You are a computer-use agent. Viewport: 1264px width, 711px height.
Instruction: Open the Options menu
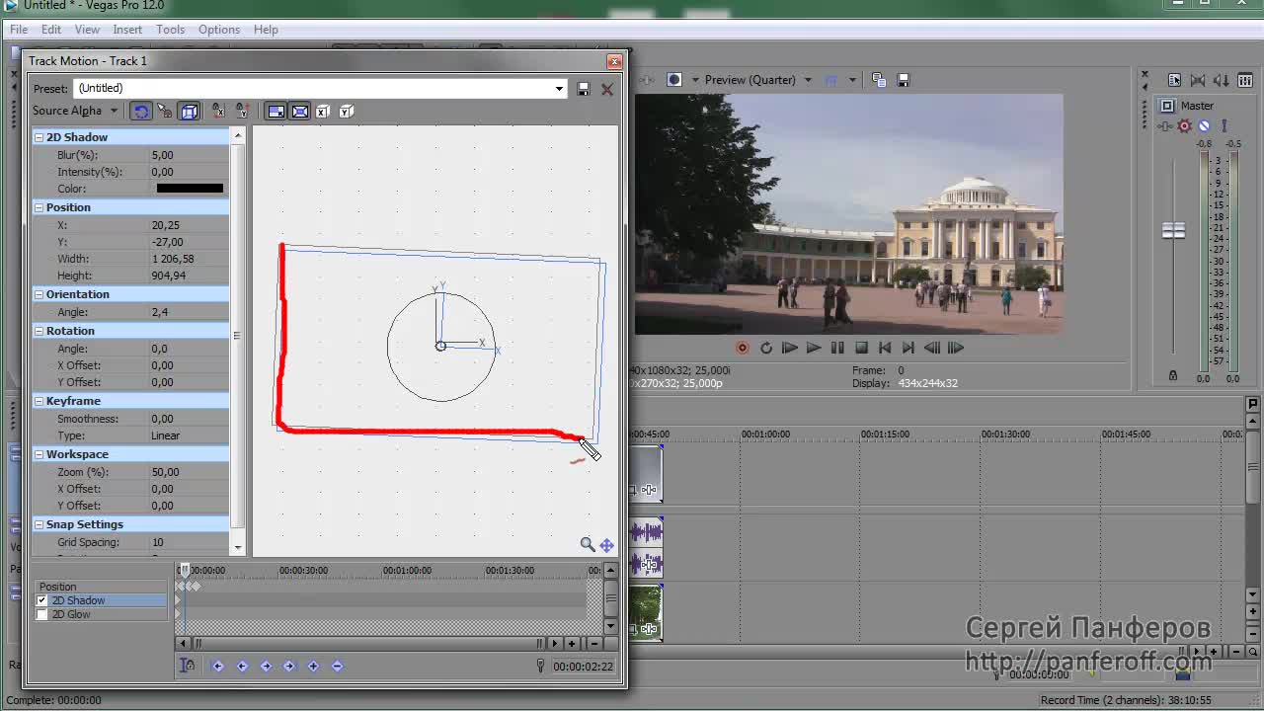point(218,30)
